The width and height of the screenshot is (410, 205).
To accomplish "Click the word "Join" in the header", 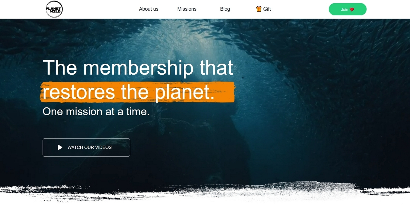I will pos(344,10).
